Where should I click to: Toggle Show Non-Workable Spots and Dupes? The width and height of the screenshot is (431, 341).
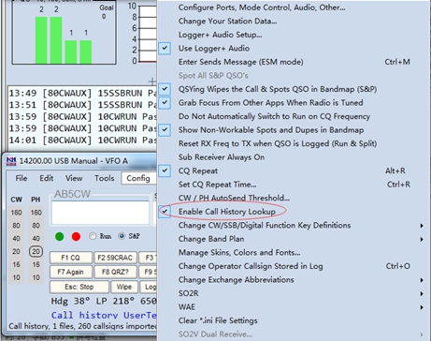165,130
